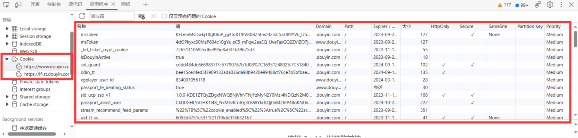578x138 pixels.
Task: Delete selected cookie X icon
Action: [153, 16]
